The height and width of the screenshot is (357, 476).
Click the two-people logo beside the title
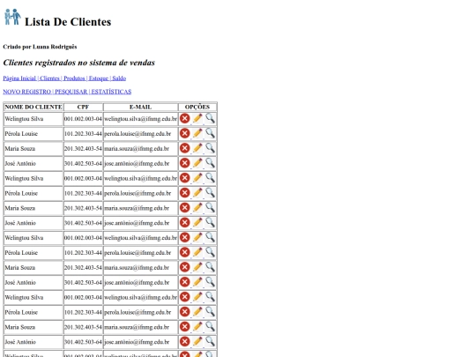12,17
